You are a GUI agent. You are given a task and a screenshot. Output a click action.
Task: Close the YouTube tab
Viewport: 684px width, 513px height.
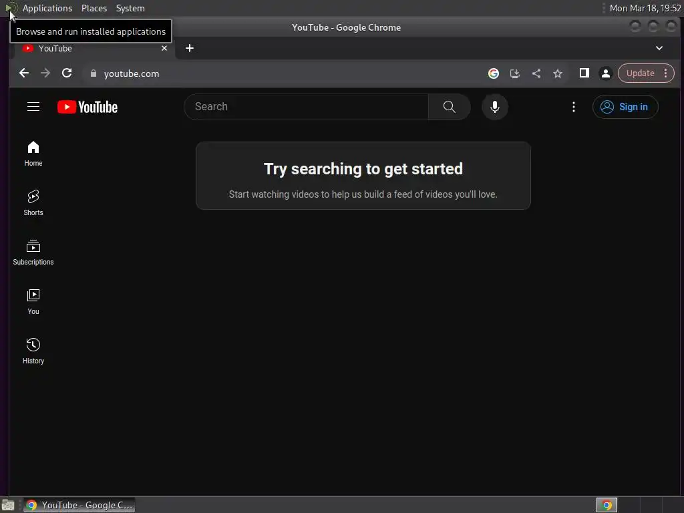click(164, 48)
